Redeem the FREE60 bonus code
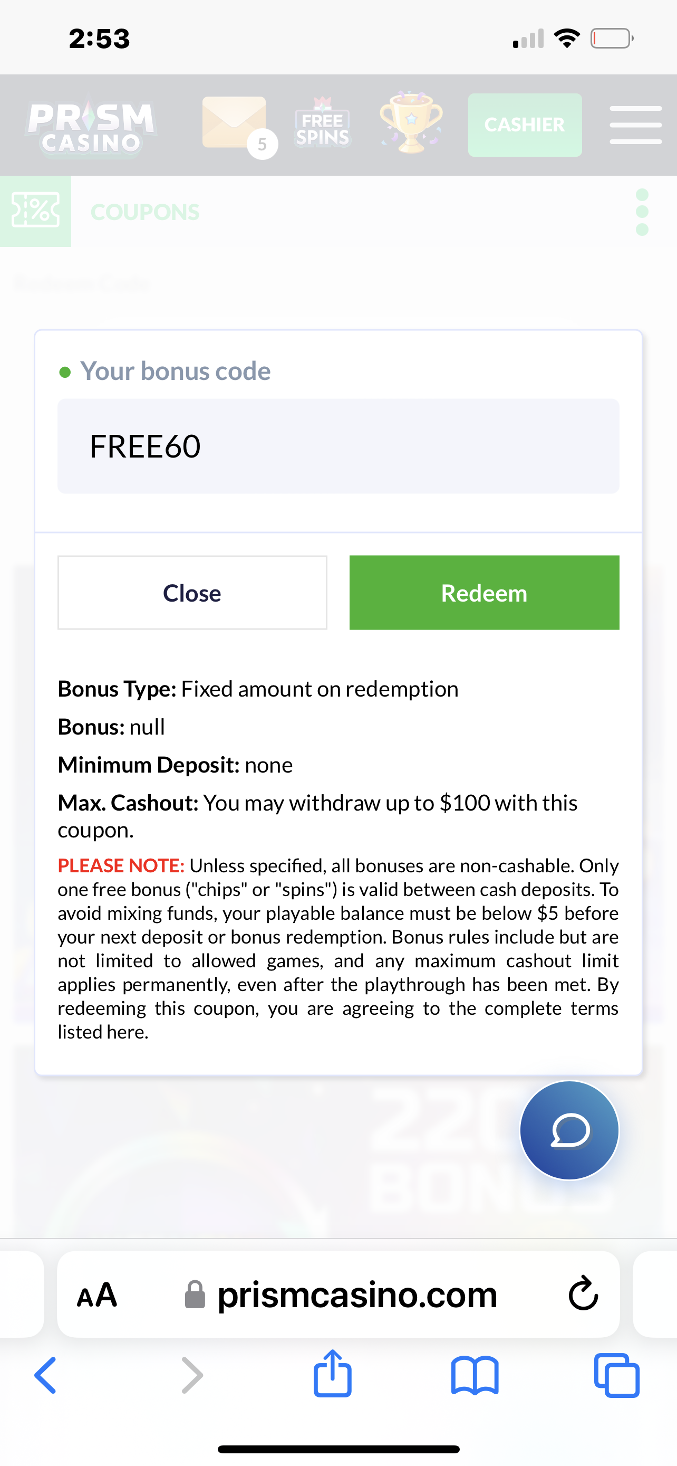The width and height of the screenshot is (677, 1466). (x=483, y=593)
